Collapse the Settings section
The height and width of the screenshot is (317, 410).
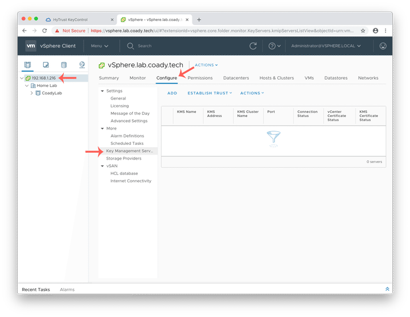click(x=102, y=91)
